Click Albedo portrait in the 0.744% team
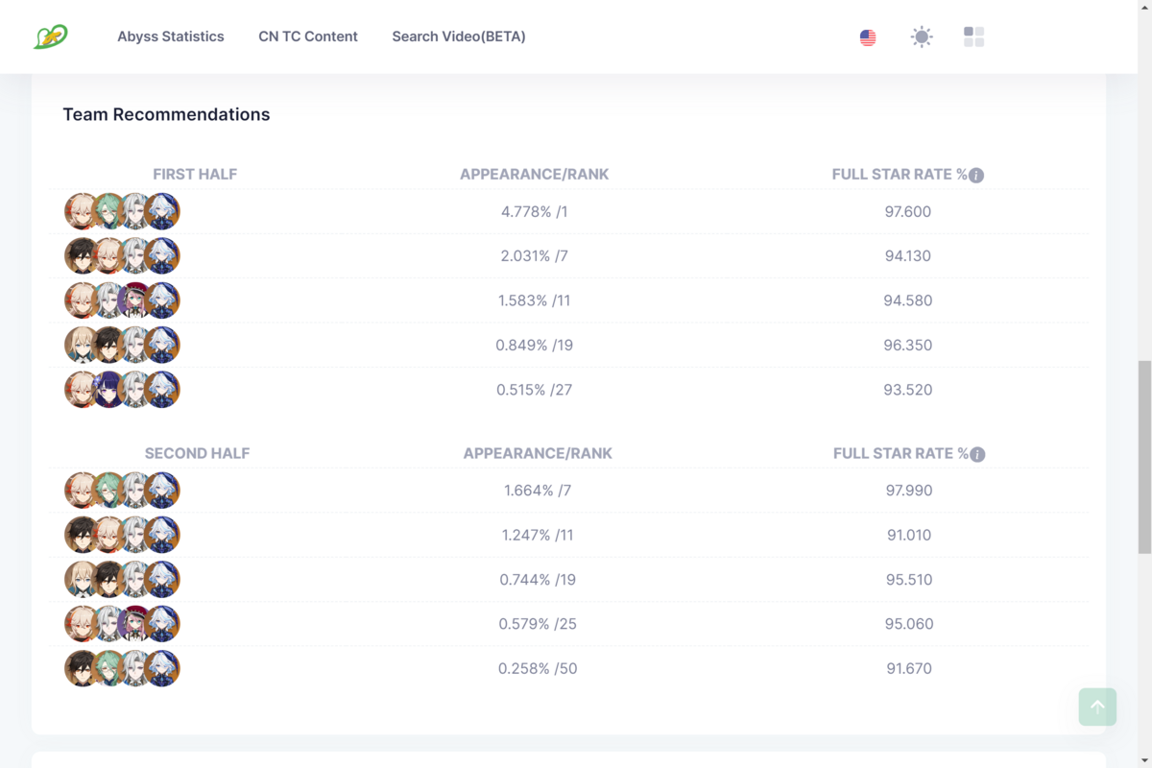Screen dimensions: 1152x768 83,580
